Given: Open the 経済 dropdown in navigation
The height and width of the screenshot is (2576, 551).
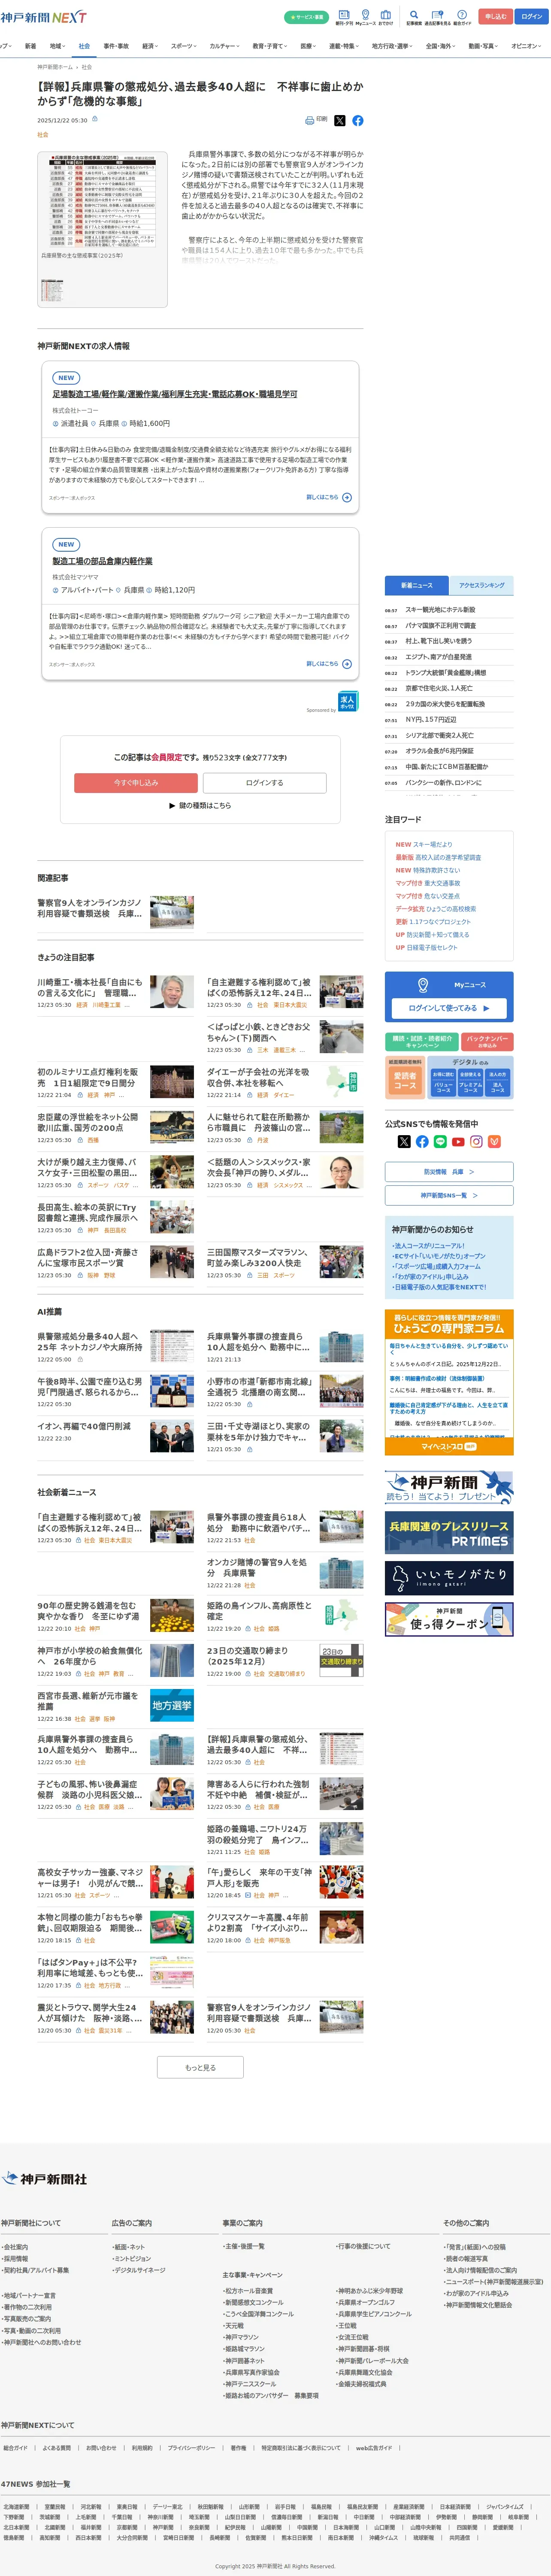Looking at the screenshot, I should (150, 46).
